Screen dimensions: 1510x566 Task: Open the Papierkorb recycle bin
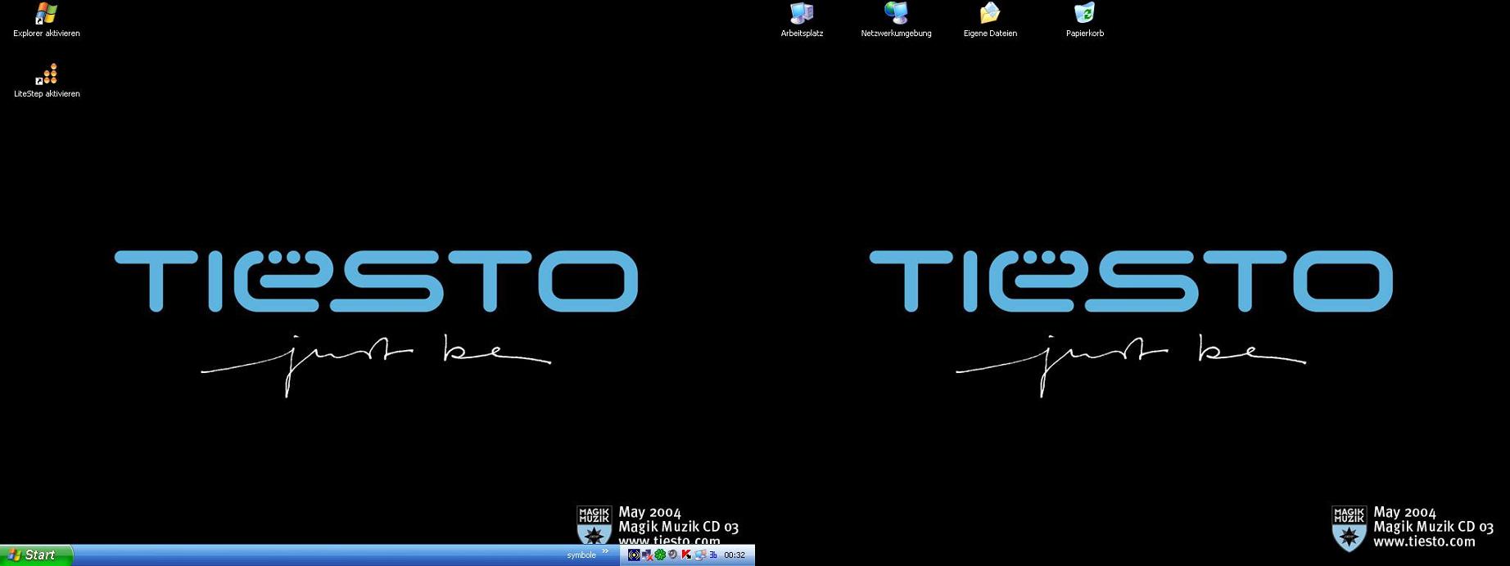(1084, 20)
